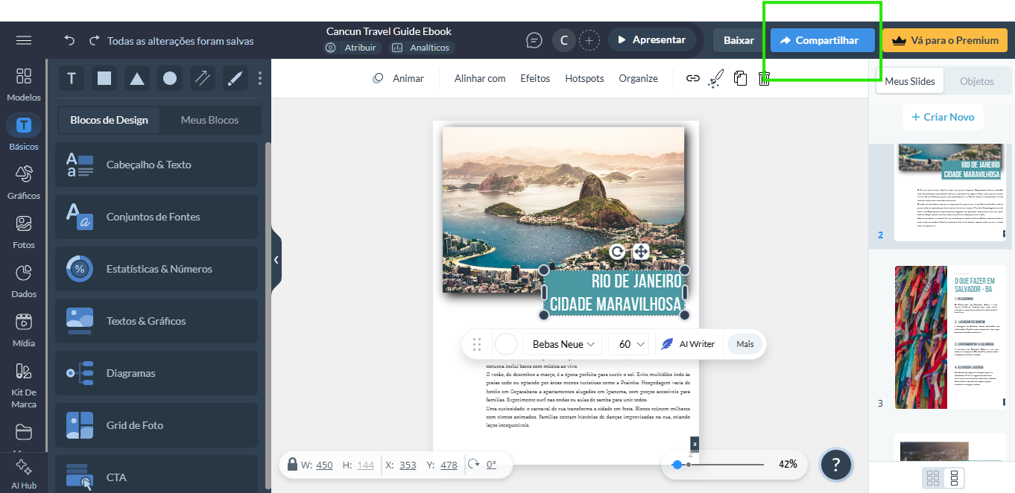
Task: Click the X position value 353
Action: pyautogui.click(x=408, y=465)
